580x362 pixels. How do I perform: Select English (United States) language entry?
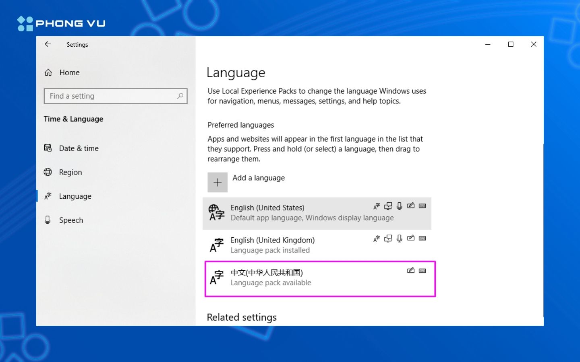click(282, 213)
